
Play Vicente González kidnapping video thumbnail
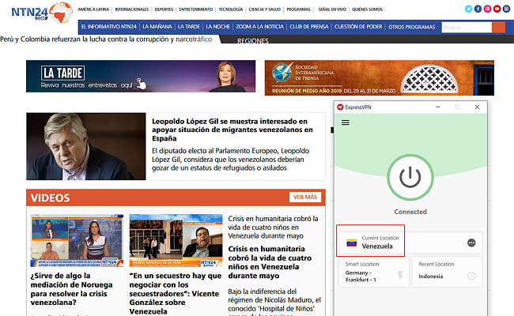176,241
